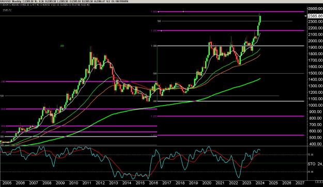Click the 2300.00 price axis label
Image resolution: width=323 pixels, height=187 pixels.
[x=315, y=22]
